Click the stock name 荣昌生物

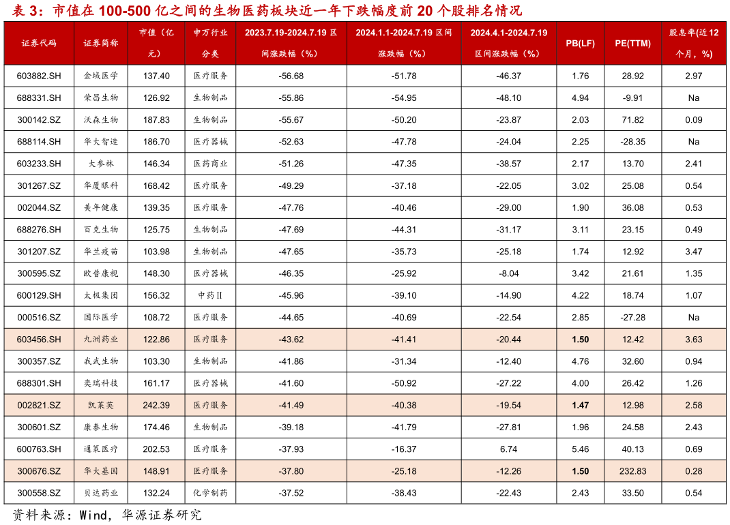click(101, 97)
